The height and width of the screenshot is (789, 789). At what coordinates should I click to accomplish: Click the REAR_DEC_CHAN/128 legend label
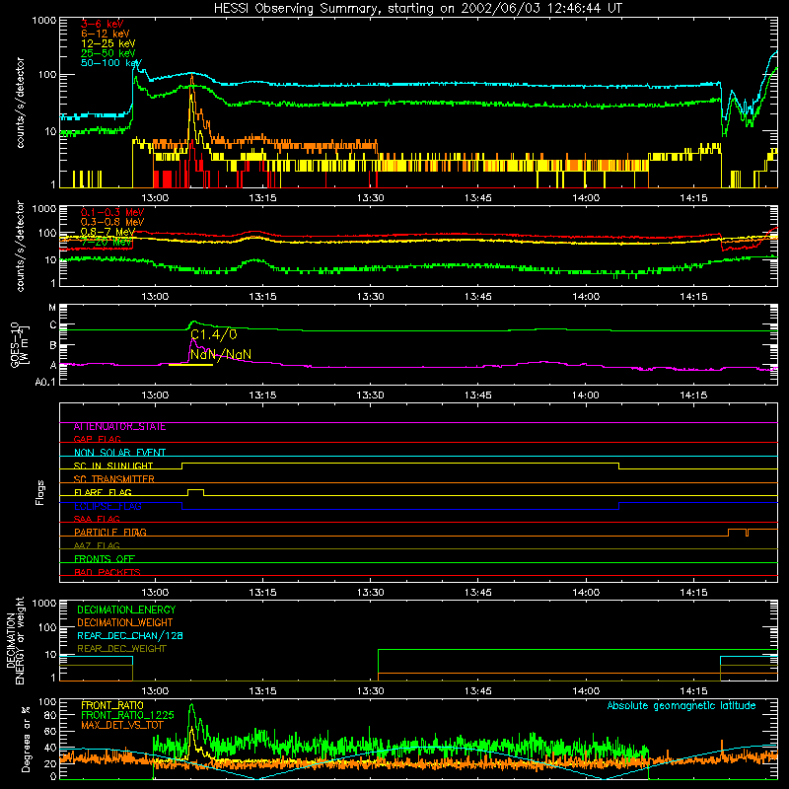[130, 636]
